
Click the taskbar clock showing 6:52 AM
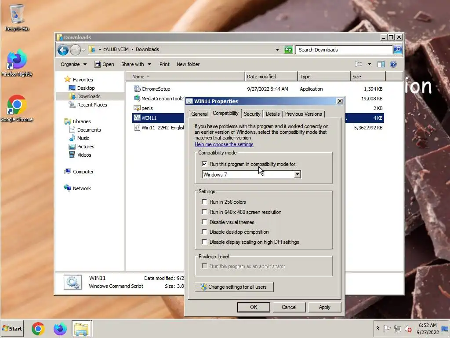point(428,328)
